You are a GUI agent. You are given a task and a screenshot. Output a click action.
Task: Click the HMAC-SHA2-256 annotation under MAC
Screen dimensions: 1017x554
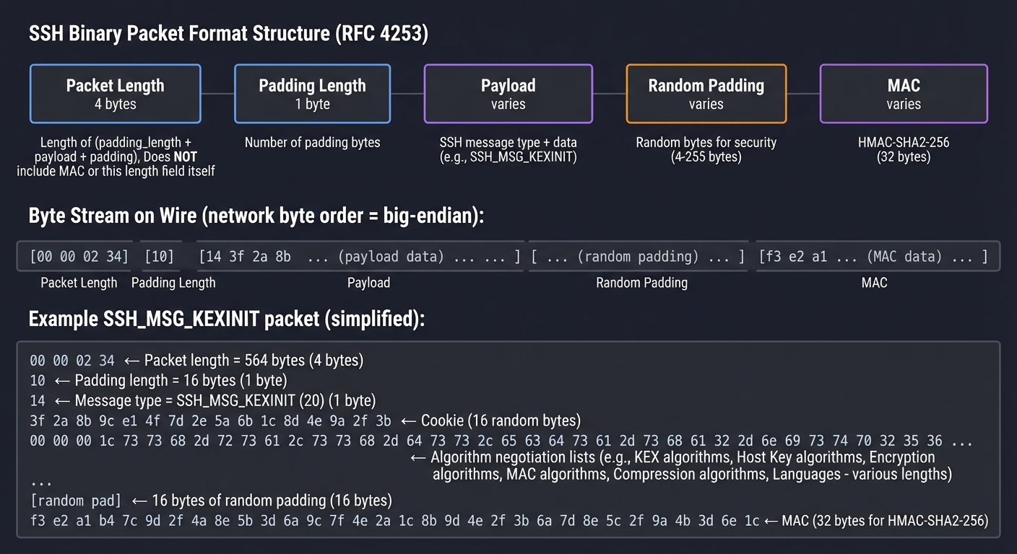903,149
